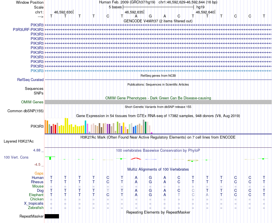The width and height of the screenshot is (272, 223).
Task: Click the chr1: ruler label
Action: [40, 12]
